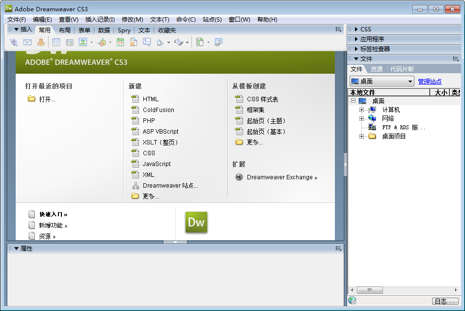The width and height of the screenshot is (465, 311).
Task: Click the Insert Table icon
Action: [x=56, y=42]
